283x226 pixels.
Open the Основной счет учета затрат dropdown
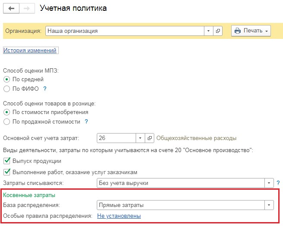tap(140, 138)
